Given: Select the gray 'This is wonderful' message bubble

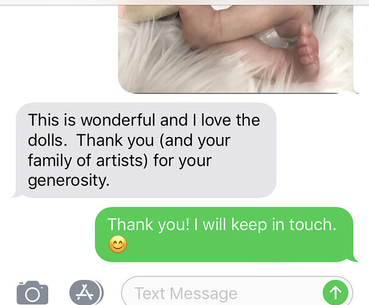Looking at the screenshot, I should coord(144,150).
